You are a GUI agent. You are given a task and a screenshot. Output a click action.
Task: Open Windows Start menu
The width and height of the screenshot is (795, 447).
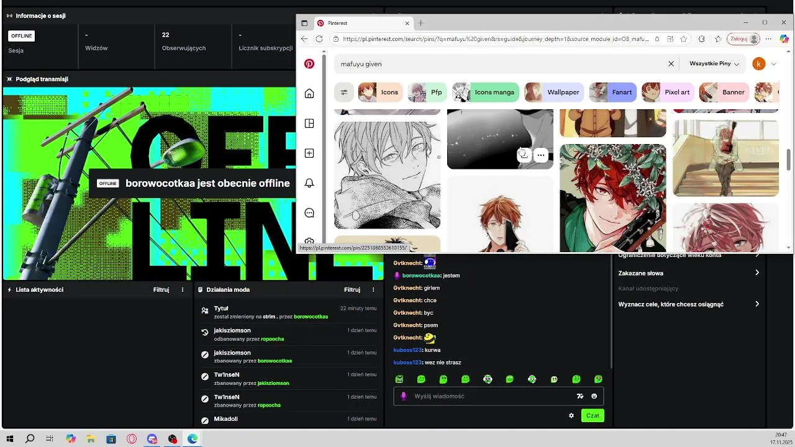(9, 439)
